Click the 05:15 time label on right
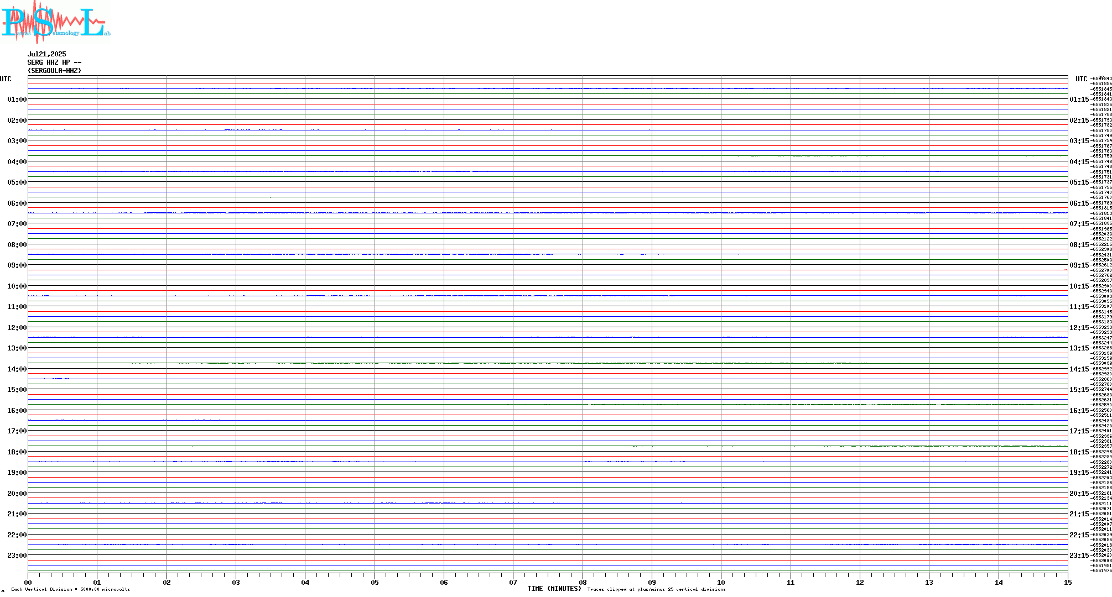Image resolution: width=1112 pixels, height=597 pixels. click(1079, 182)
